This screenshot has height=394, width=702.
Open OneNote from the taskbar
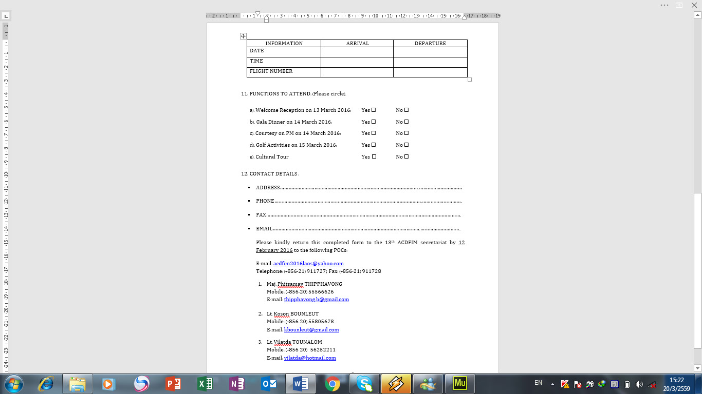236,383
